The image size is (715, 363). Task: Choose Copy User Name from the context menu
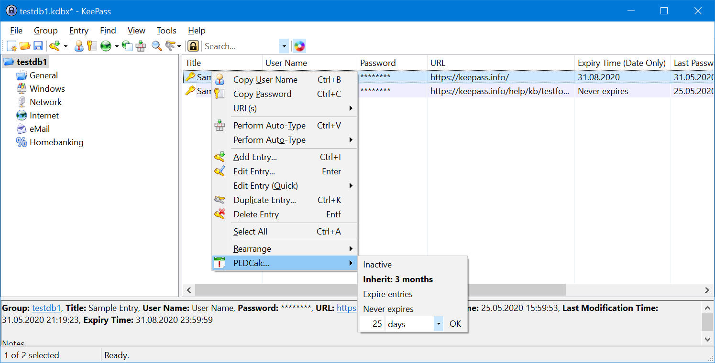tap(285, 80)
